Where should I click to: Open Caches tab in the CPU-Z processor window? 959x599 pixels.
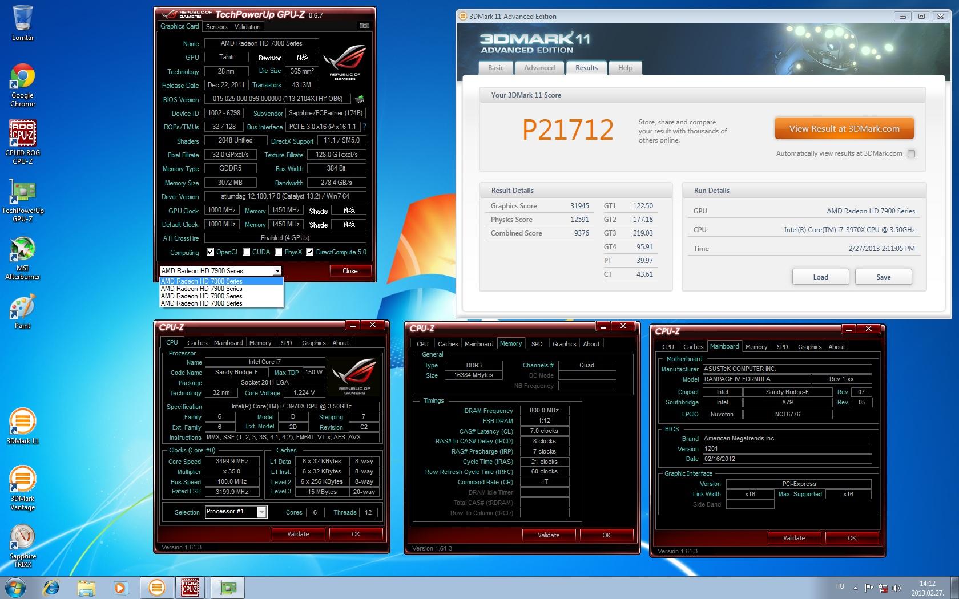click(x=198, y=343)
